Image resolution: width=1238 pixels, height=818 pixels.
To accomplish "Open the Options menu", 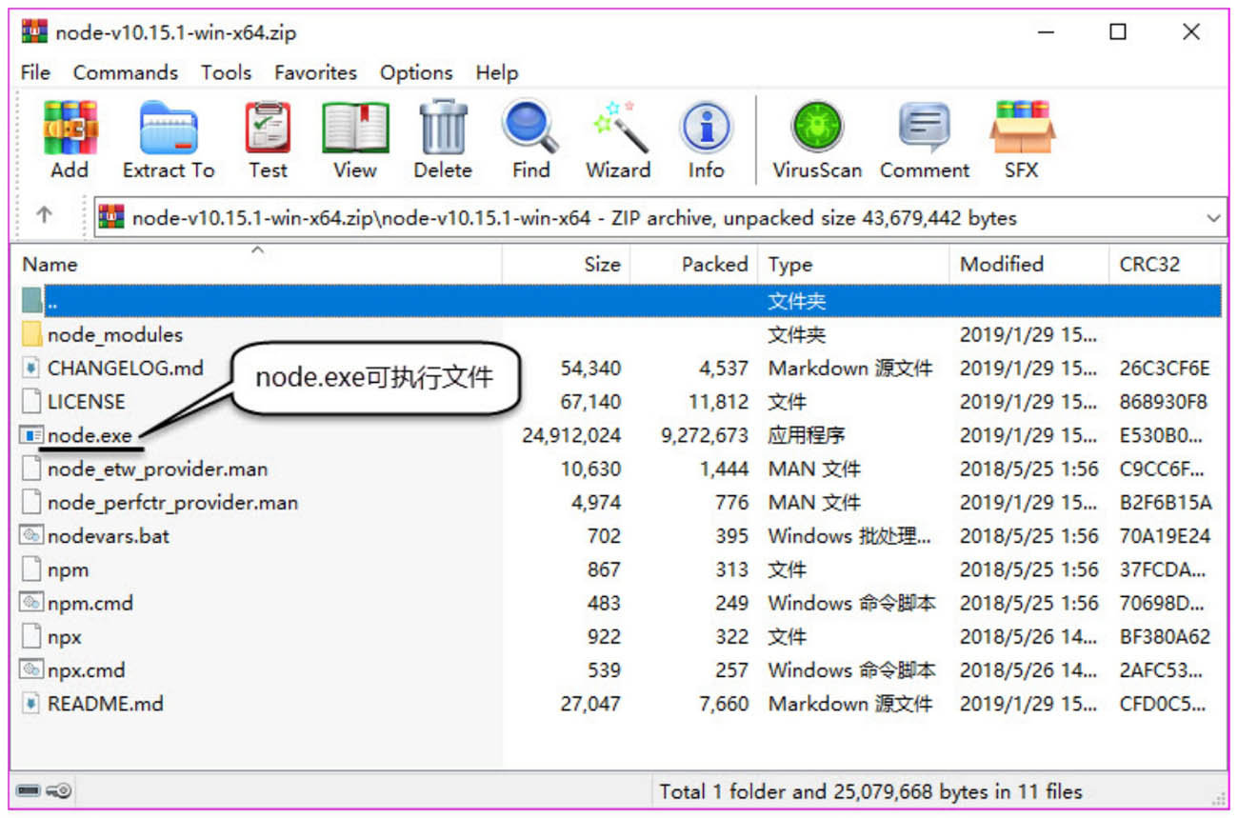I will point(415,72).
